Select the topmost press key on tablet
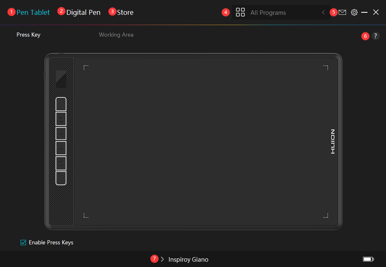The width and height of the screenshot is (386, 267). click(x=61, y=104)
